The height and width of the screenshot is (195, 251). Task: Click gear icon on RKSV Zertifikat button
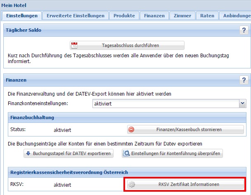point(132,184)
